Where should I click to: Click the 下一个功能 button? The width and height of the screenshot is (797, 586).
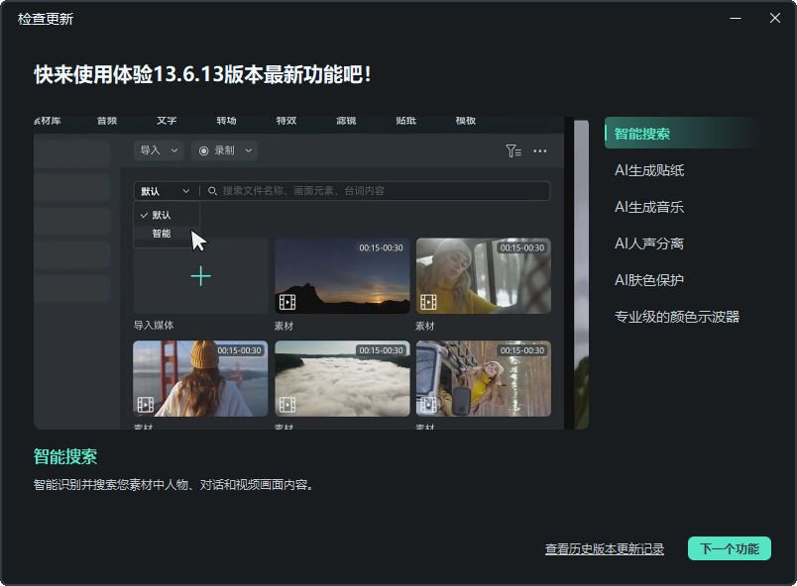pos(729,548)
